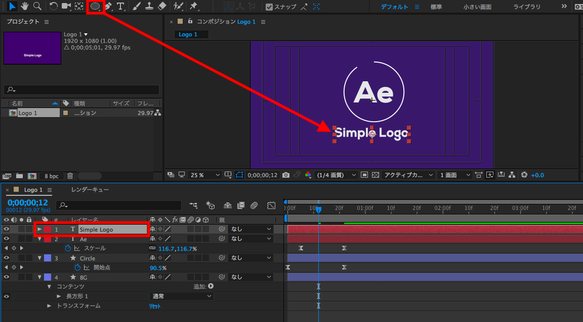Select the Horizontal Type tool
The image size is (583, 322).
(x=120, y=6)
